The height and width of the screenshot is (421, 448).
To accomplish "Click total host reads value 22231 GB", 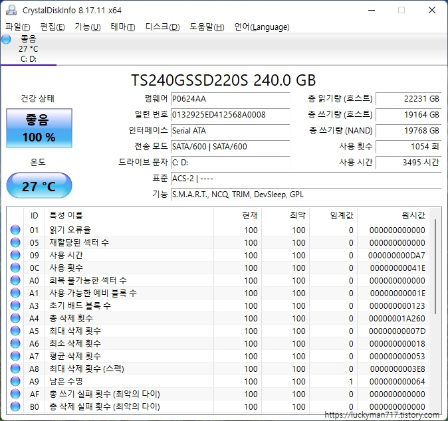I will pyautogui.click(x=409, y=99).
